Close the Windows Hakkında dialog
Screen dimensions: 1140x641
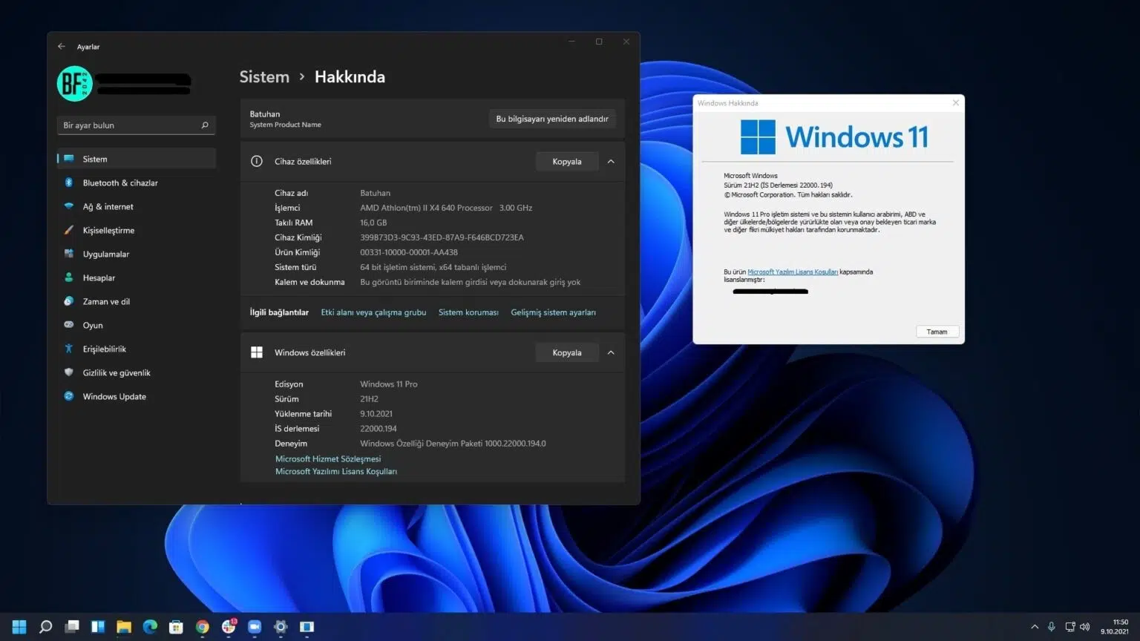pyautogui.click(x=956, y=103)
